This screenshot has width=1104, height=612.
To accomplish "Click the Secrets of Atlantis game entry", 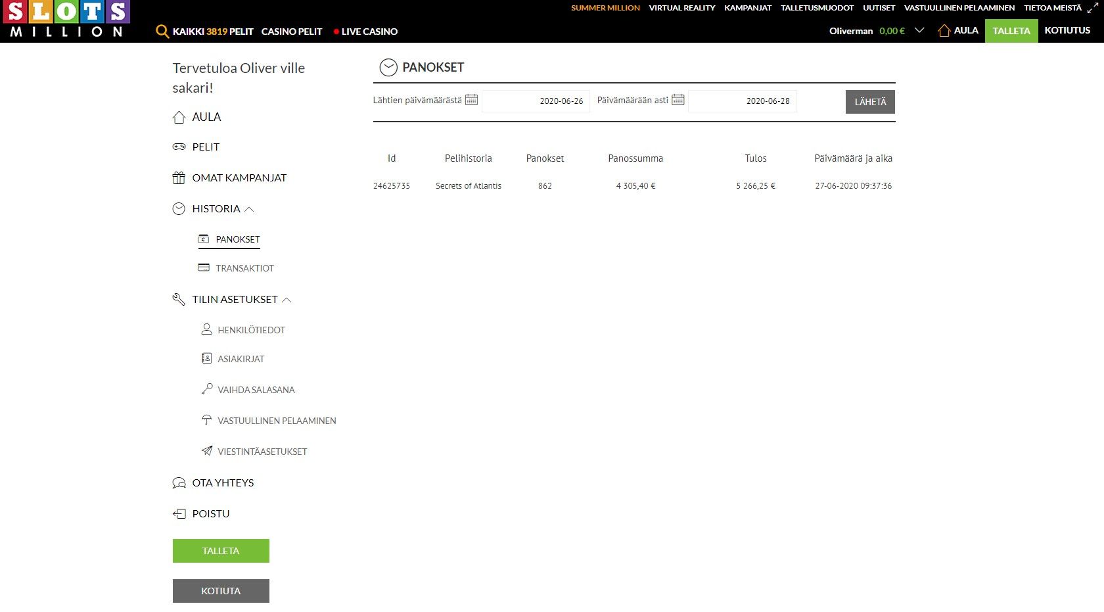I will coord(469,186).
